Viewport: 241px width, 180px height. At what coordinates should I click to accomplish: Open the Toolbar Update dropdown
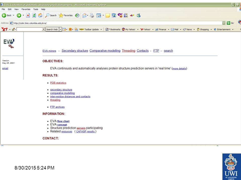tap(101, 29)
